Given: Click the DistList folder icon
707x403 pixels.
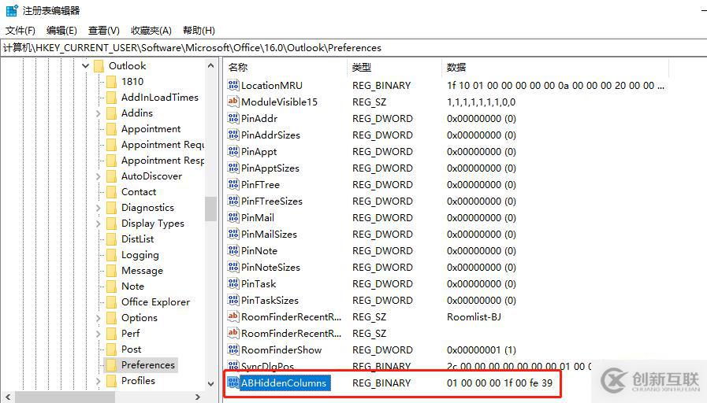Looking at the screenshot, I should coord(111,239).
